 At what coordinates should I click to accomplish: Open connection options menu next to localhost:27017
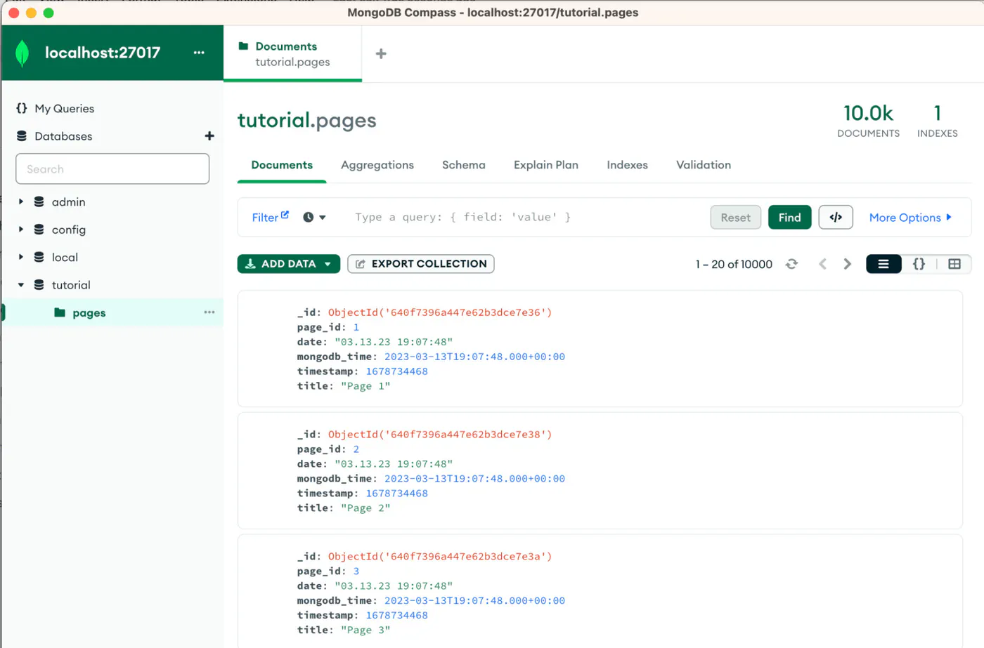click(x=199, y=53)
